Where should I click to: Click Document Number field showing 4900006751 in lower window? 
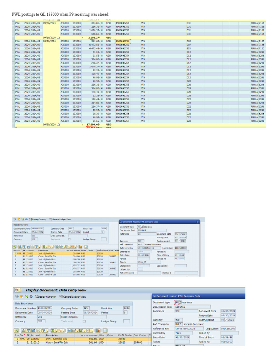[x=45, y=308]
